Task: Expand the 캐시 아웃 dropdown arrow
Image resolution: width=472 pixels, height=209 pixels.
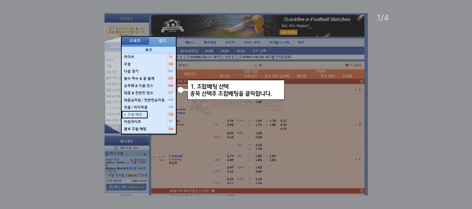Action: 145,154
